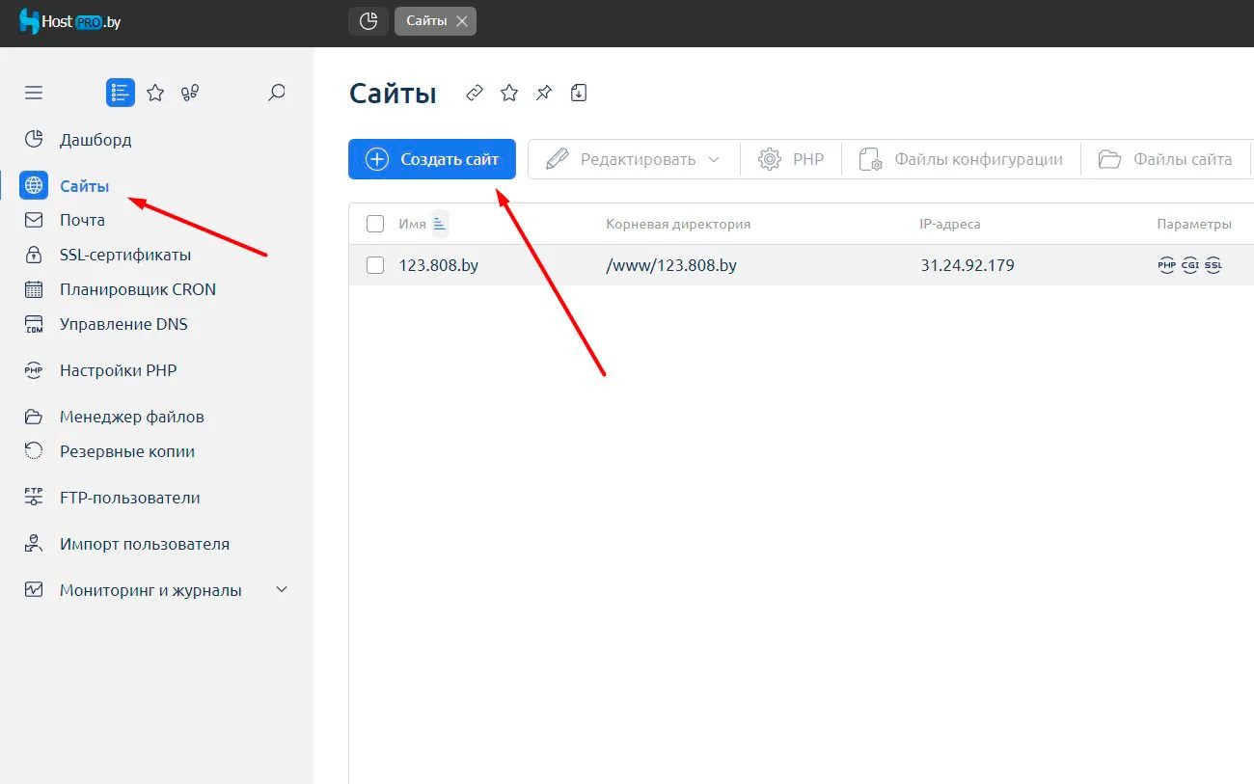Click PHP toolbar button

[791, 159]
